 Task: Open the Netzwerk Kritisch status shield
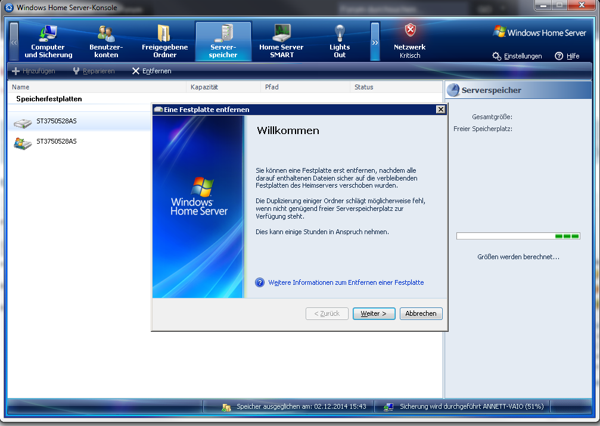pyautogui.click(x=410, y=41)
